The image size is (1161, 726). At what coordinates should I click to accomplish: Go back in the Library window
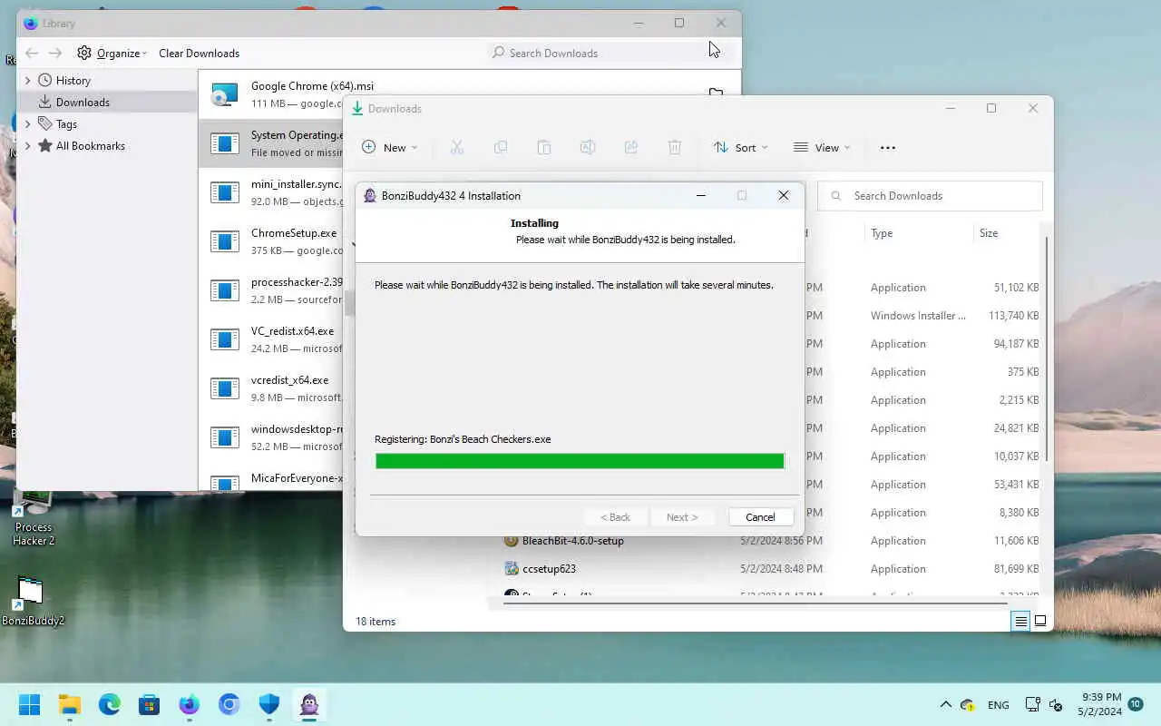tap(32, 53)
